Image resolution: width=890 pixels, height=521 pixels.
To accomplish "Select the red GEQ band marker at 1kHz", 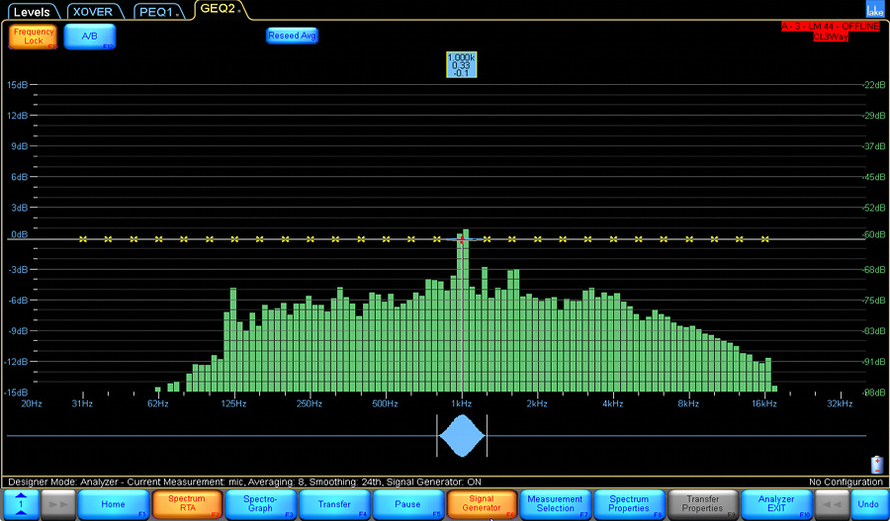I will coord(462,239).
